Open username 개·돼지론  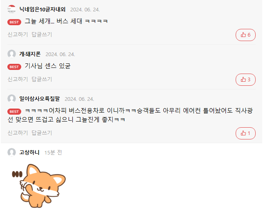pos(30,54)
